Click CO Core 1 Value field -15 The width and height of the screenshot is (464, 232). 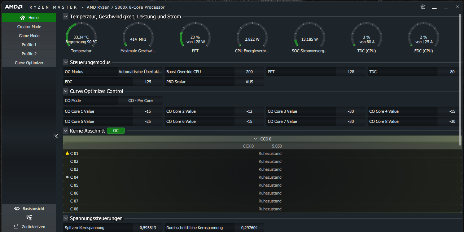[148, 111]
